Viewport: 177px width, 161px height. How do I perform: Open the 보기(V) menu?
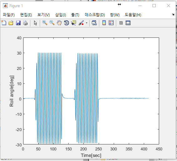(x=44, y=15)
